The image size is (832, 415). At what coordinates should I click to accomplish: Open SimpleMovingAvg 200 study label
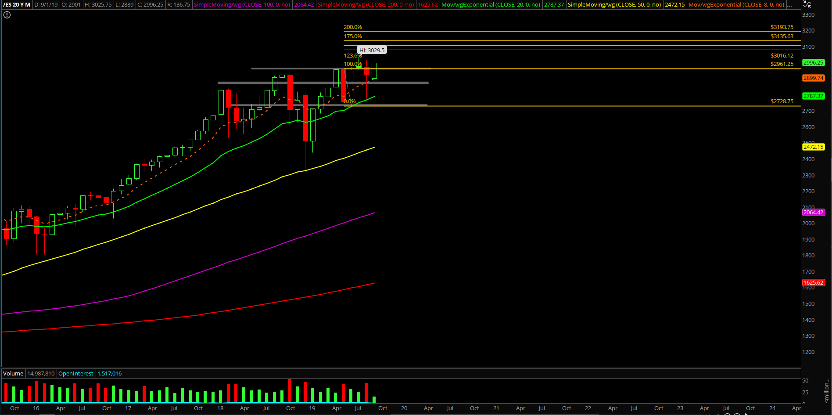point(366,5)
